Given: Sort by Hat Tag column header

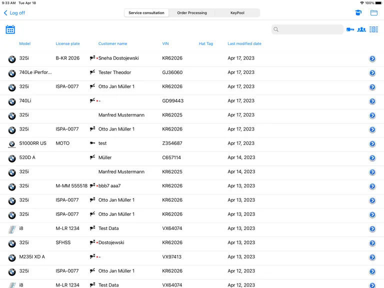Looking at the screenshot, I should tap(205, 43).
